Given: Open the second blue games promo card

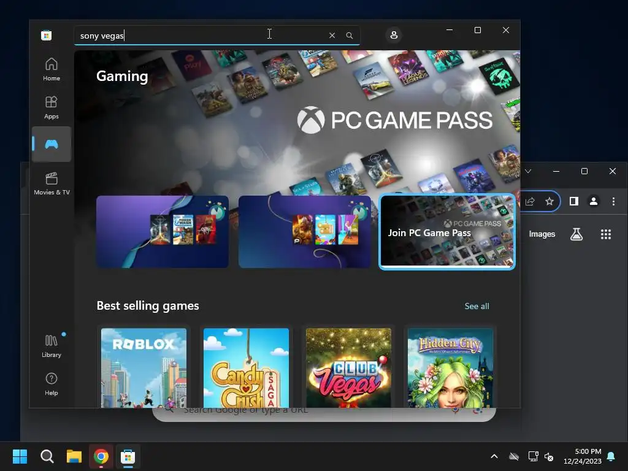Looking at the screenshot, I should pyautogui.click(x=305, y=231).
